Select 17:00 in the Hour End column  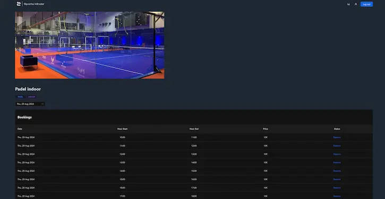coord(194,188)
